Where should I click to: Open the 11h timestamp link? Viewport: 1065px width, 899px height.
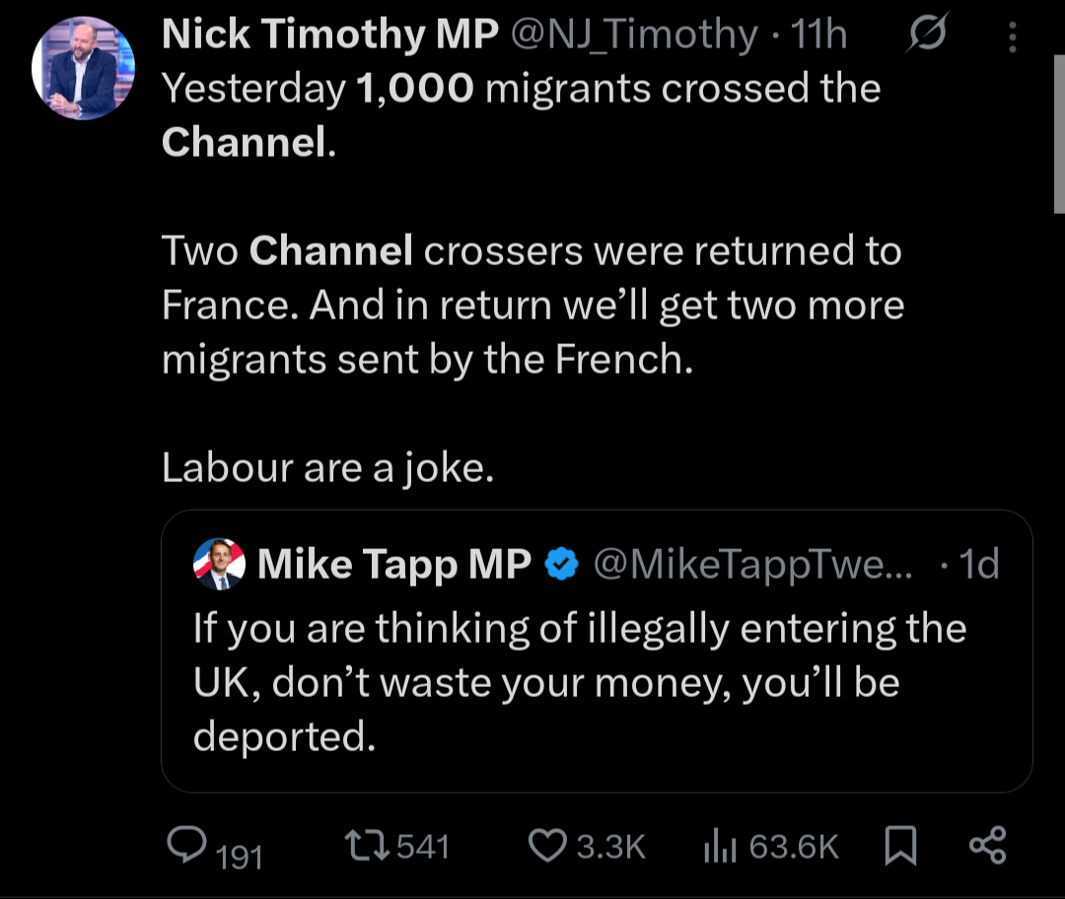pos(819,36)
